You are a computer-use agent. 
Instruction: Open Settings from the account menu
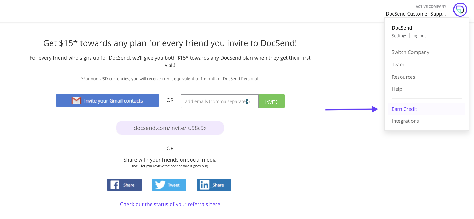(399, 36)
